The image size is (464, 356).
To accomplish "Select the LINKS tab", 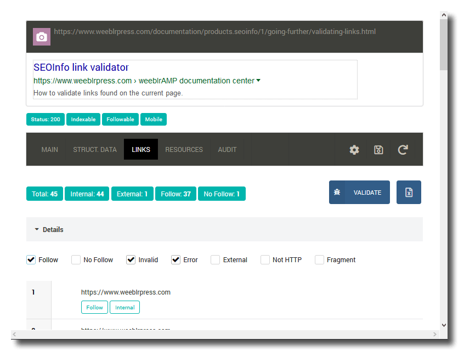I will tap(141, 150).
